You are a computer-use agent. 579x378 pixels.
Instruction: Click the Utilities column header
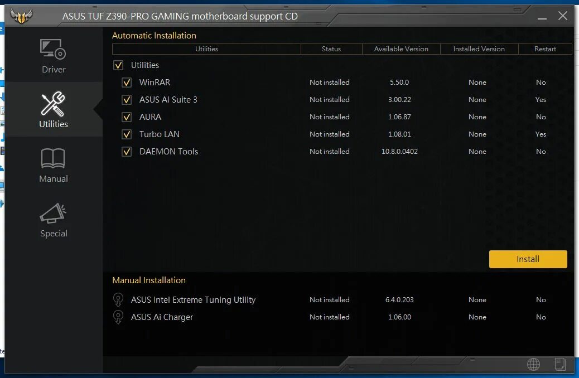click(x=206, y=49)
